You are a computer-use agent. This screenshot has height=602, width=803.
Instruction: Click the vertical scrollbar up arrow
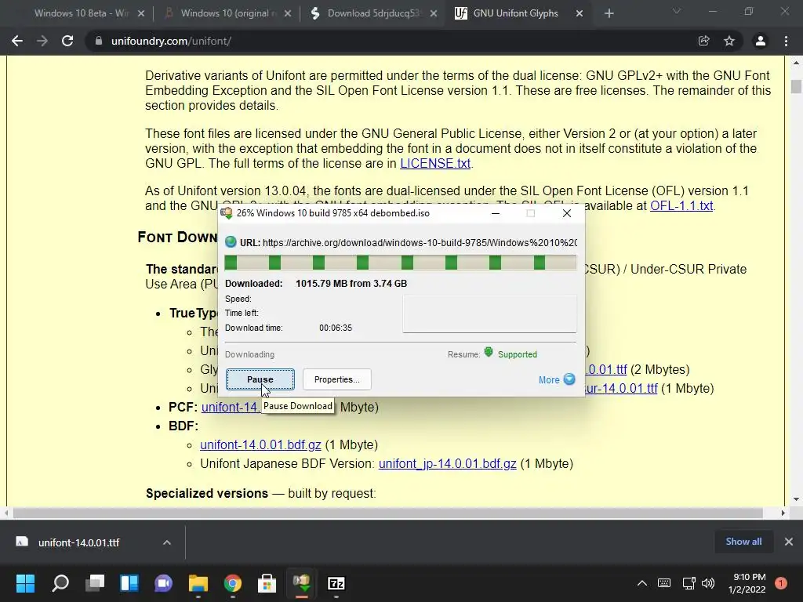tap(796, 63)
